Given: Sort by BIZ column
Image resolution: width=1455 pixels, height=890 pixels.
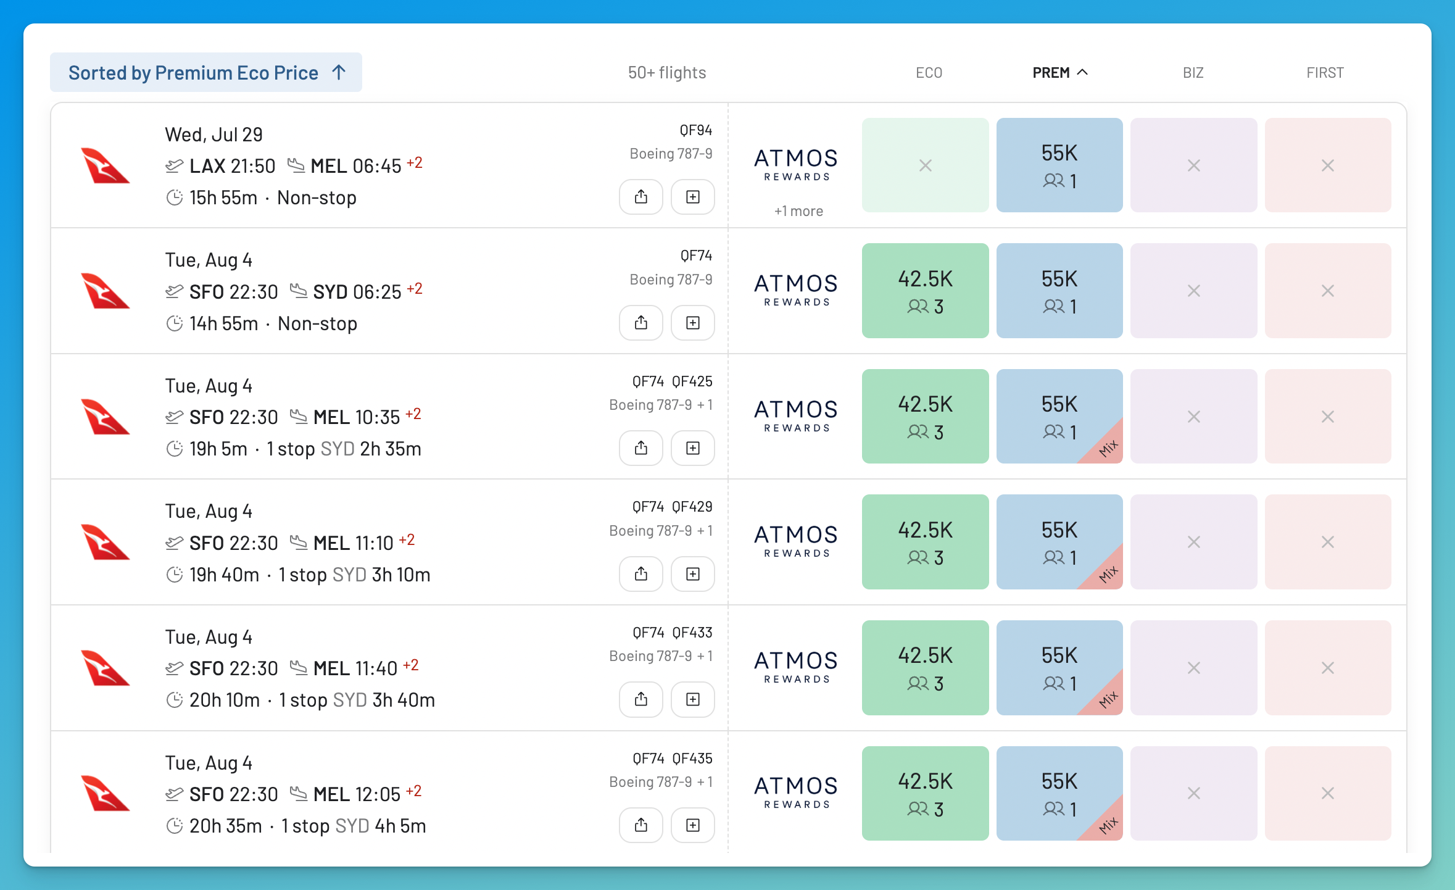Looking at the screenshot, I should (x=1193, y=73).
